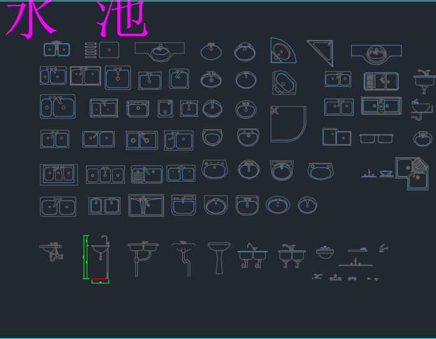Select the pedestal sink elevation drawing

[219, 258]
